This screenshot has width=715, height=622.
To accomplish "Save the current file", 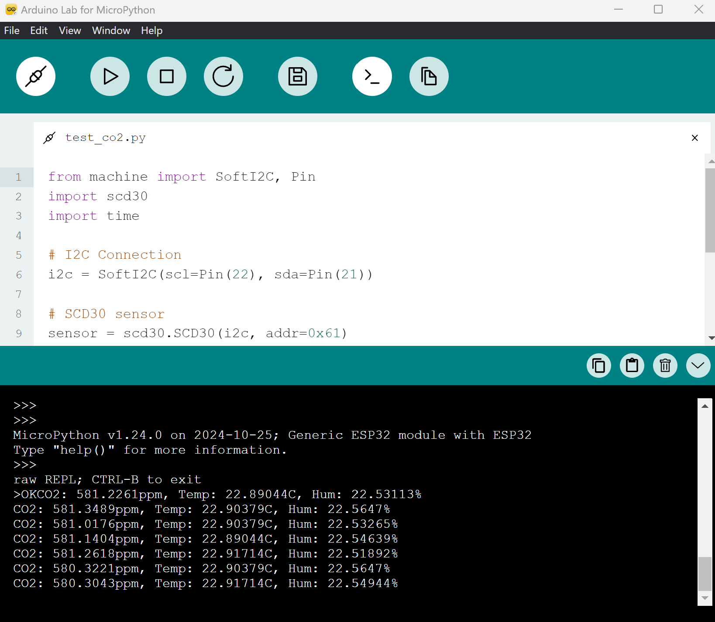I will (x=298, y=76).
